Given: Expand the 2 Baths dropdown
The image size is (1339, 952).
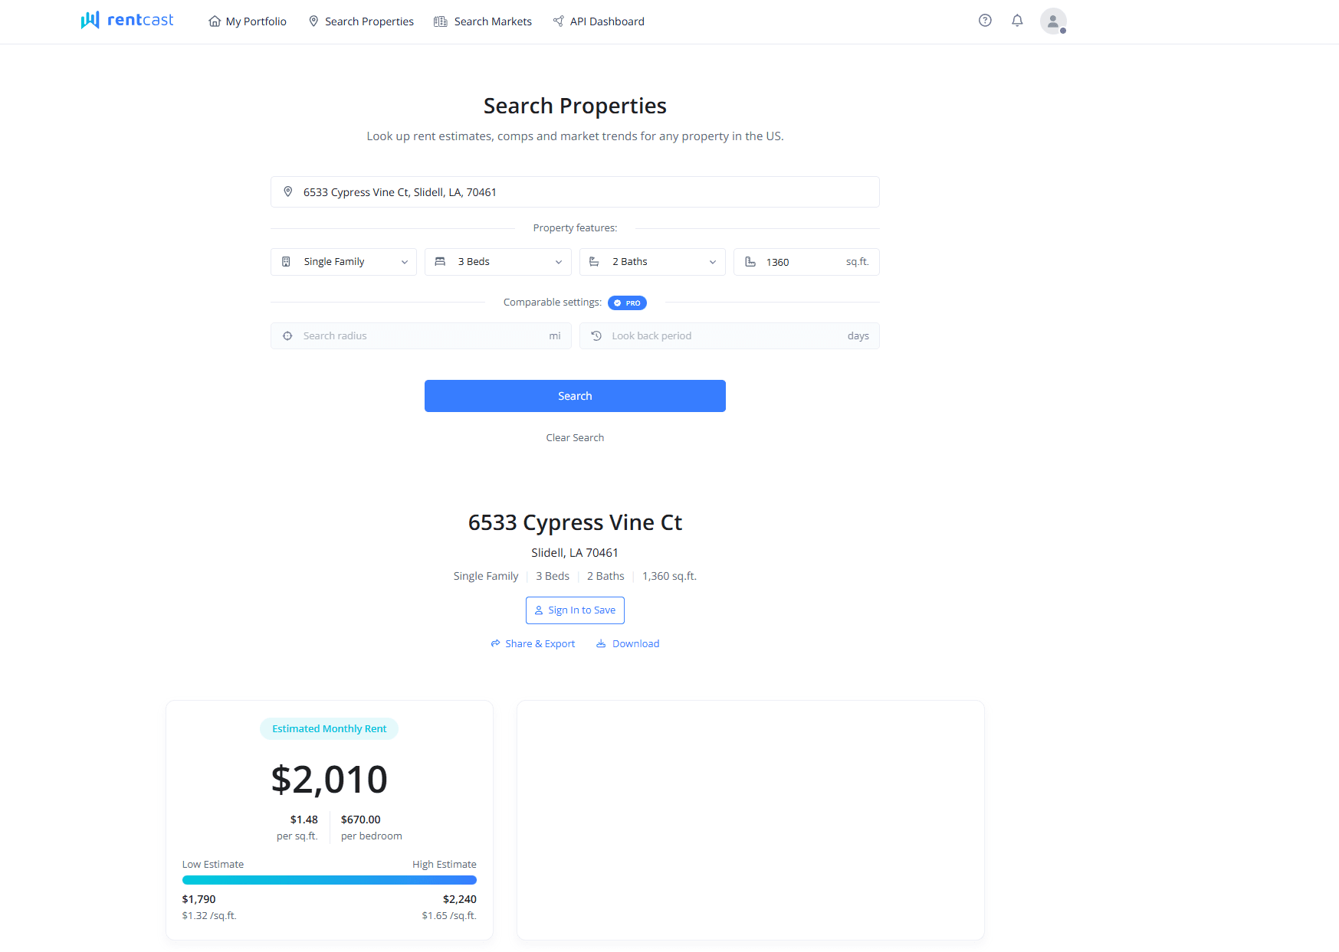Looking at the screenshot, I should (651, 262).
